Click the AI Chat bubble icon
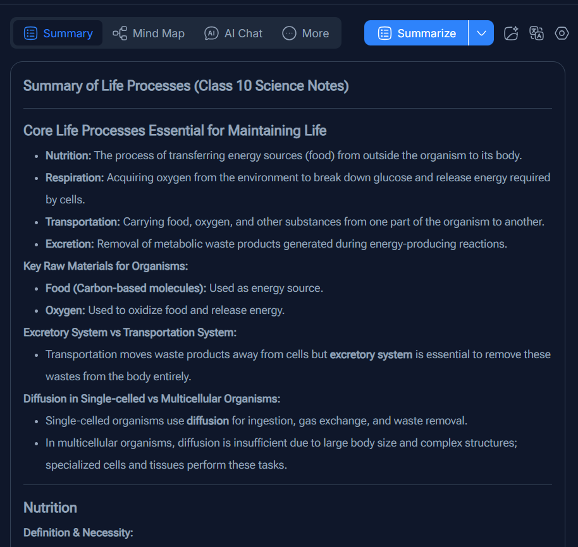The height and width of the screenshot is (547, 578). point(212,33)
